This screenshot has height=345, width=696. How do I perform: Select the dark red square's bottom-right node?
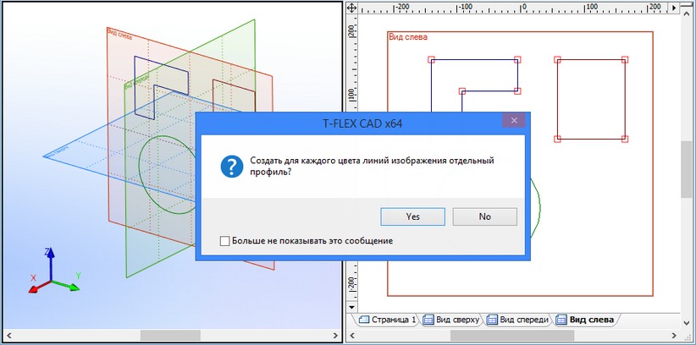point(625,139)
